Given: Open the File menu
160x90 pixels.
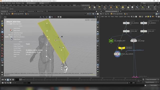Looking at the screenshot, I should click(2, 3).
